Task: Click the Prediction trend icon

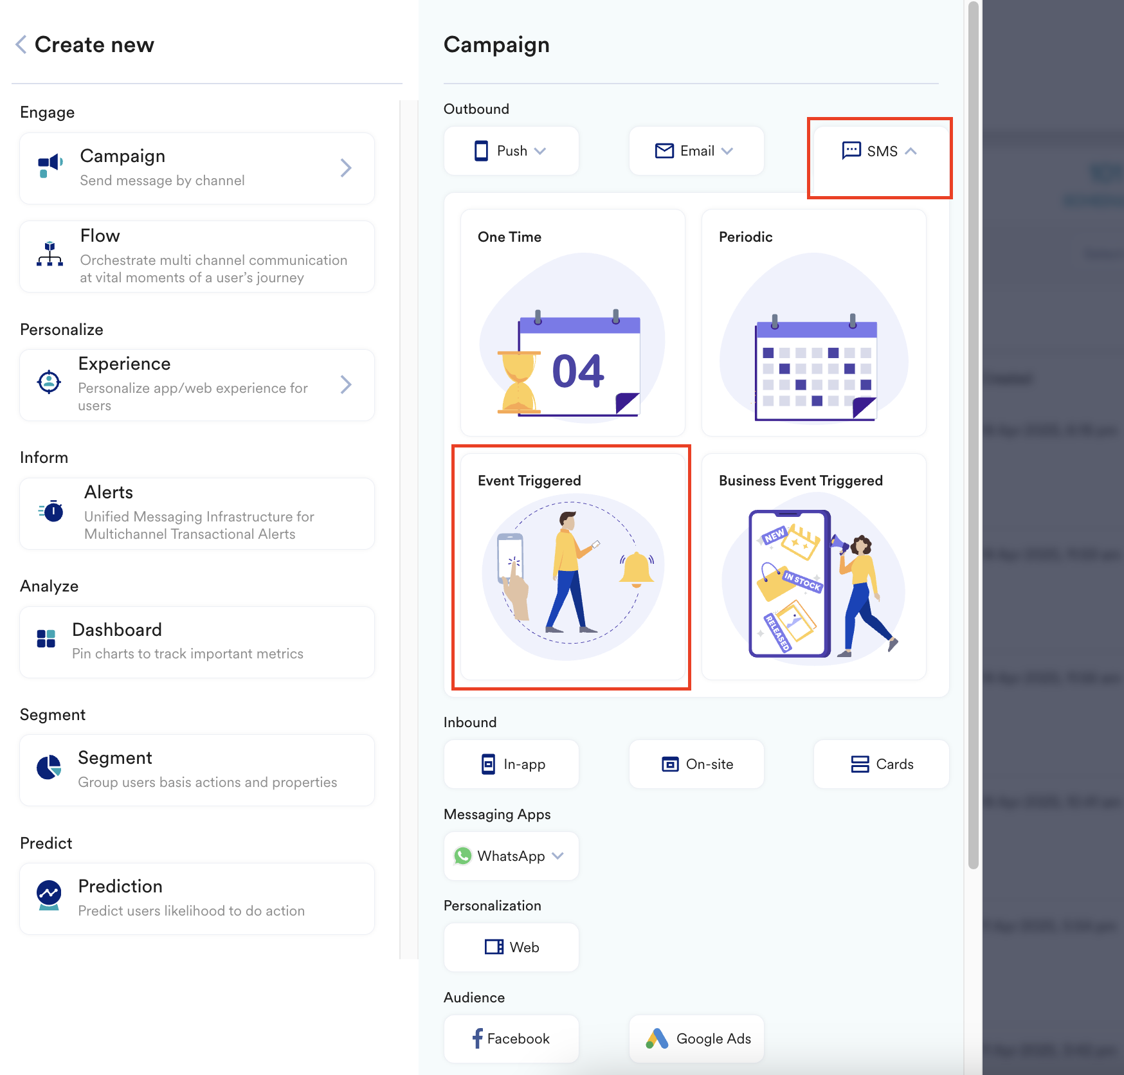Action: point(49,894)
